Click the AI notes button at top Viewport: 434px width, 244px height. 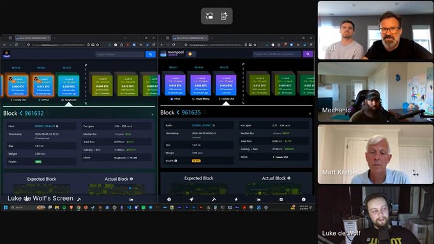pos(224,16)
